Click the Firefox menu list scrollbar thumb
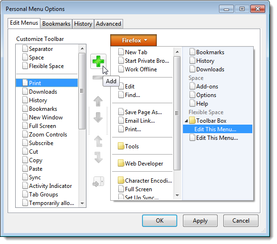 (x=177, y=113)
